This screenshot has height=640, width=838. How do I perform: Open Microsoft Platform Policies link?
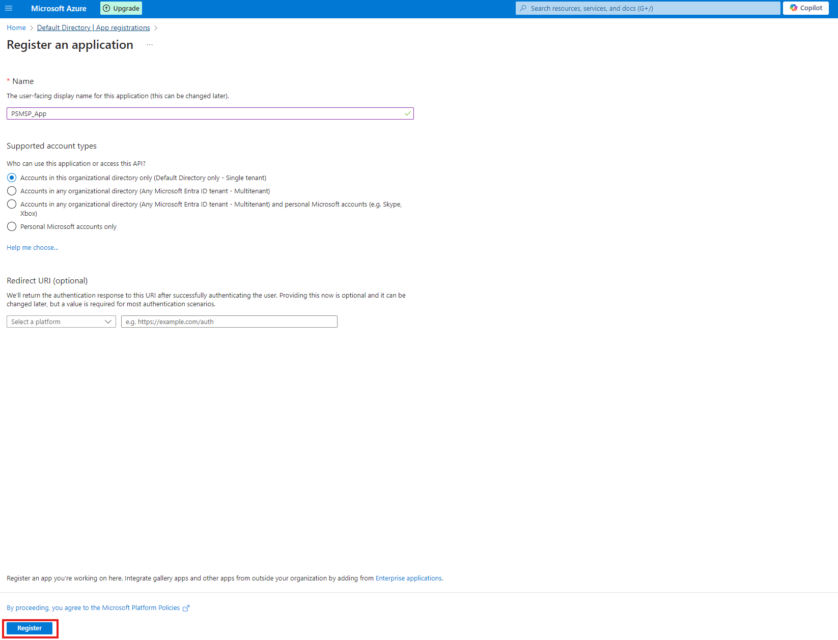[x=93, y=608]
